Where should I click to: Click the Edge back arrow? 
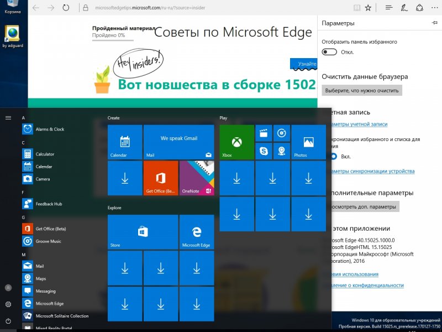[36, 8]
